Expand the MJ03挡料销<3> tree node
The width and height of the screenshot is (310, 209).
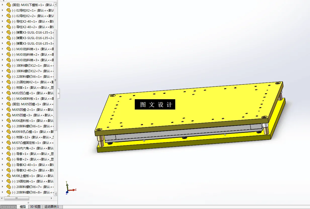(3, 60)
